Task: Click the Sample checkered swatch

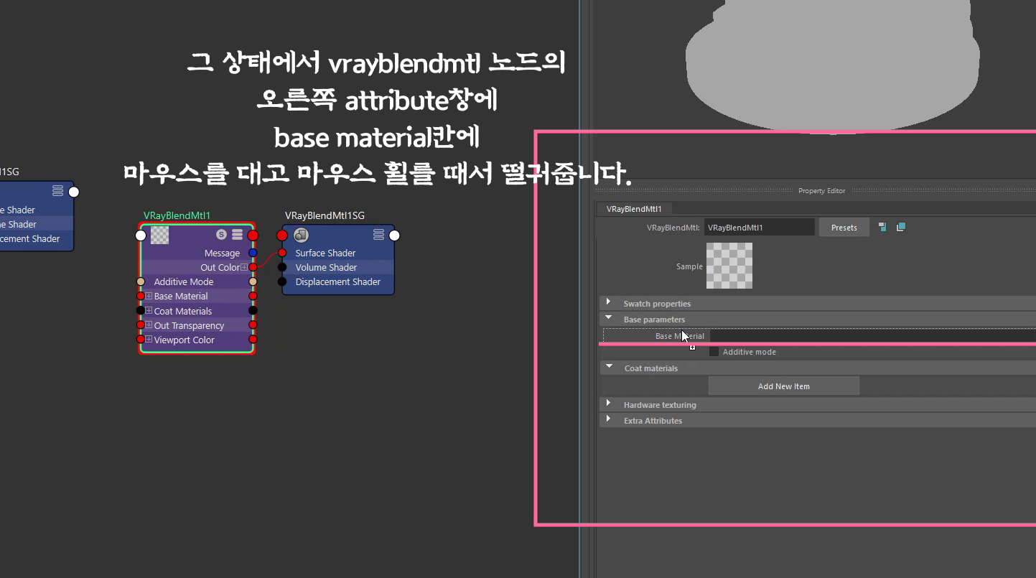Action: pos(729,266)
